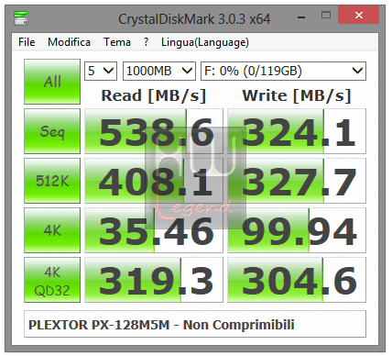
Task: Click the comment field with PLEXTOR PX-128M5M
Action: click(195, 324)
